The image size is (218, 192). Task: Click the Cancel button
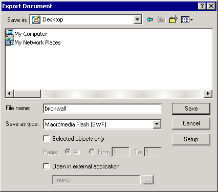191,123
